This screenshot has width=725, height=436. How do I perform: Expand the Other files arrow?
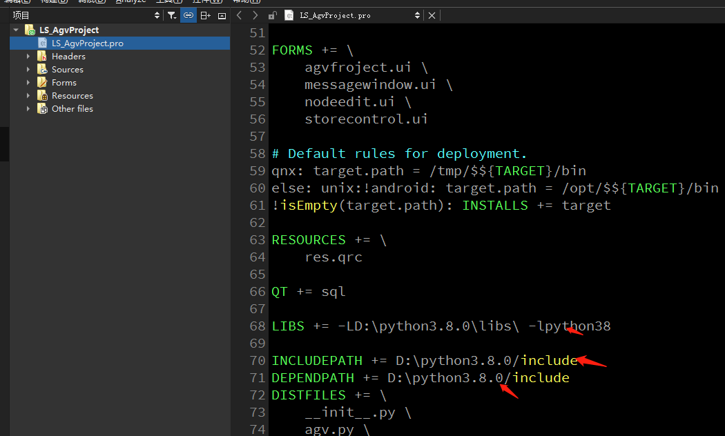(x=28, y=109)
